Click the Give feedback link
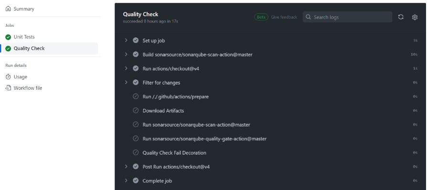The width and height of the screenshot is (427, 190). coord(284,17)
